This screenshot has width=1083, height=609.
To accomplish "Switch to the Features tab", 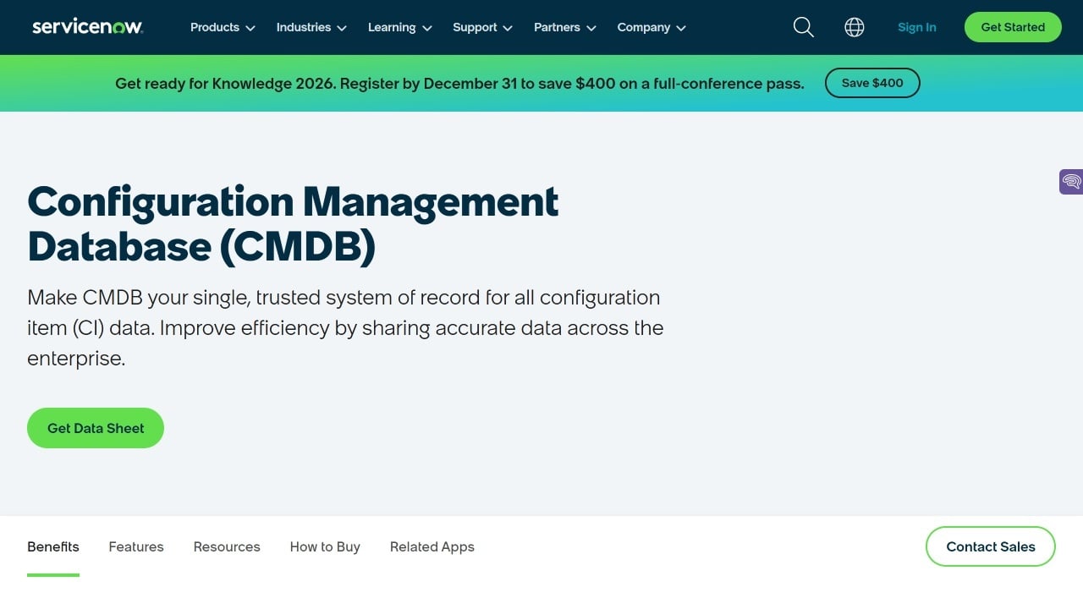I will pyautogui.click(x=135, y=546).
